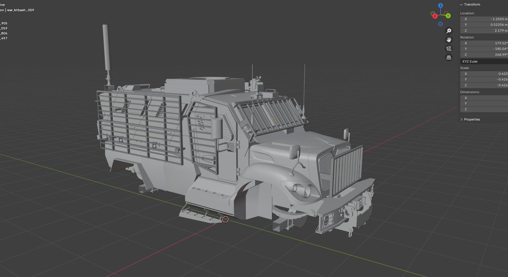Click the Location Z field
The height and width of the screenshot is (277, 508).
click(x=484, y=30)
